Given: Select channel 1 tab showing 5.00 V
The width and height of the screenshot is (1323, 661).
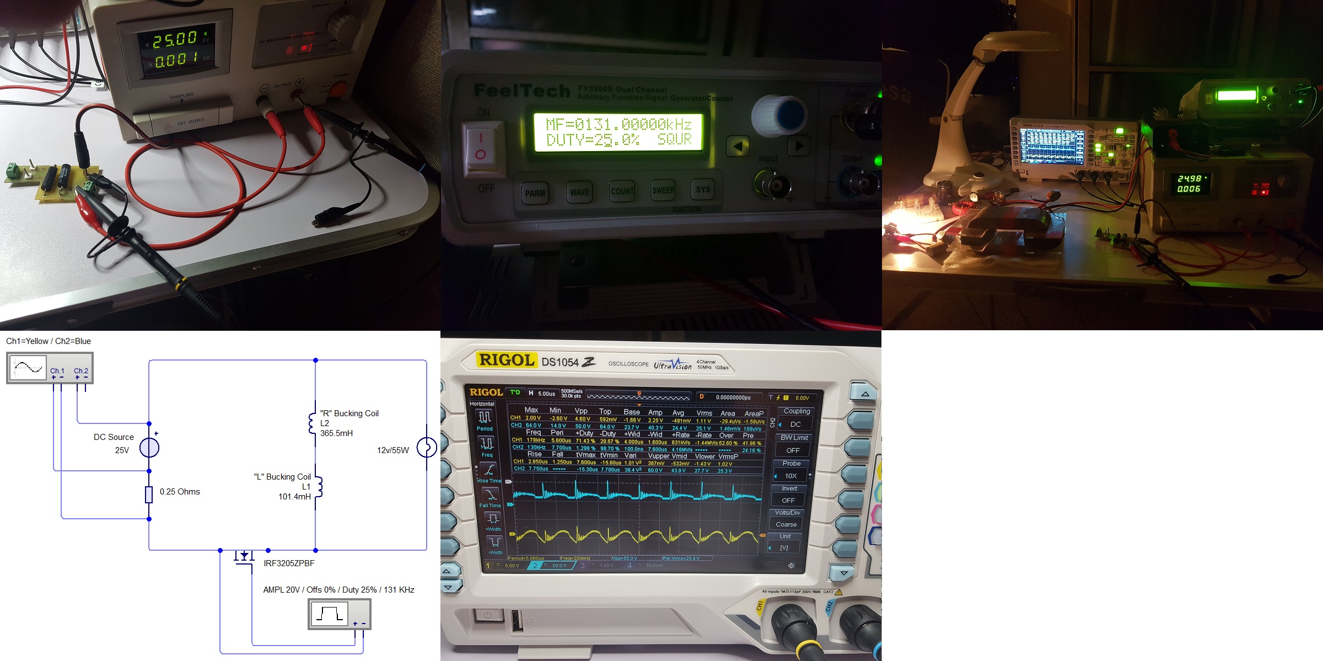Looking at the screenshot, I should (504, 565).
